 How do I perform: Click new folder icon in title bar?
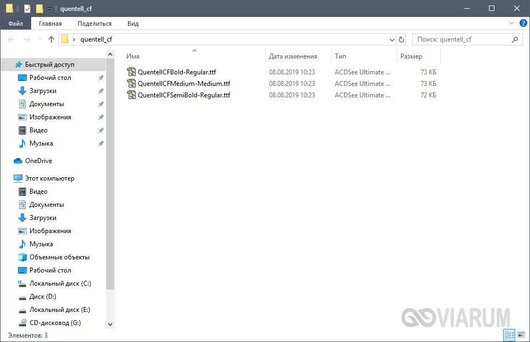[x=39, y=8]
